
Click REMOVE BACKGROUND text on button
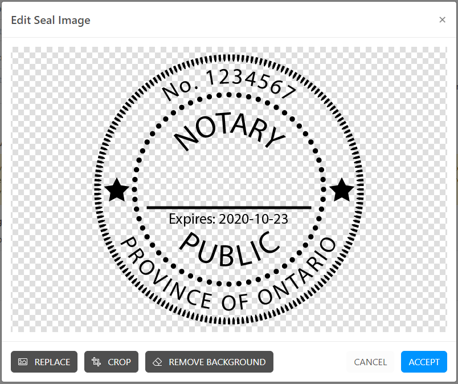click(x=217, y=362)
